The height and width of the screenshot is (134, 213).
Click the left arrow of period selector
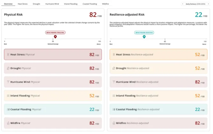pos(183,4)
